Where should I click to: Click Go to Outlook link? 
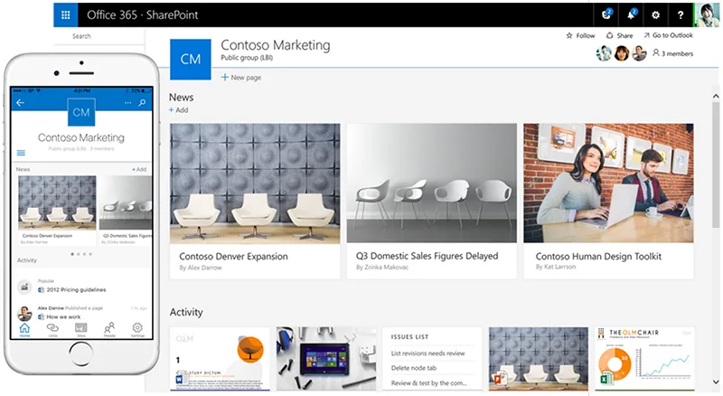click(668, 35)
